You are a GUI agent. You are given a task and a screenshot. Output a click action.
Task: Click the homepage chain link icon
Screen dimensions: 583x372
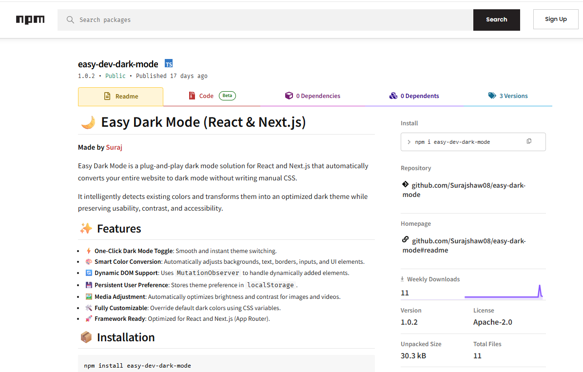coord(405,240)
